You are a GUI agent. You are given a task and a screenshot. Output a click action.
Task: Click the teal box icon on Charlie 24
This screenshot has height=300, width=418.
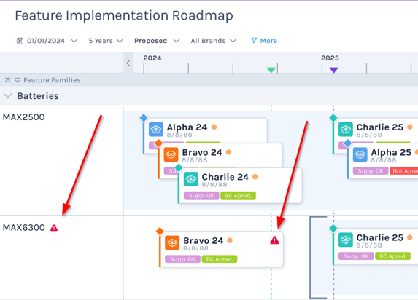click(x=191, y=179)
